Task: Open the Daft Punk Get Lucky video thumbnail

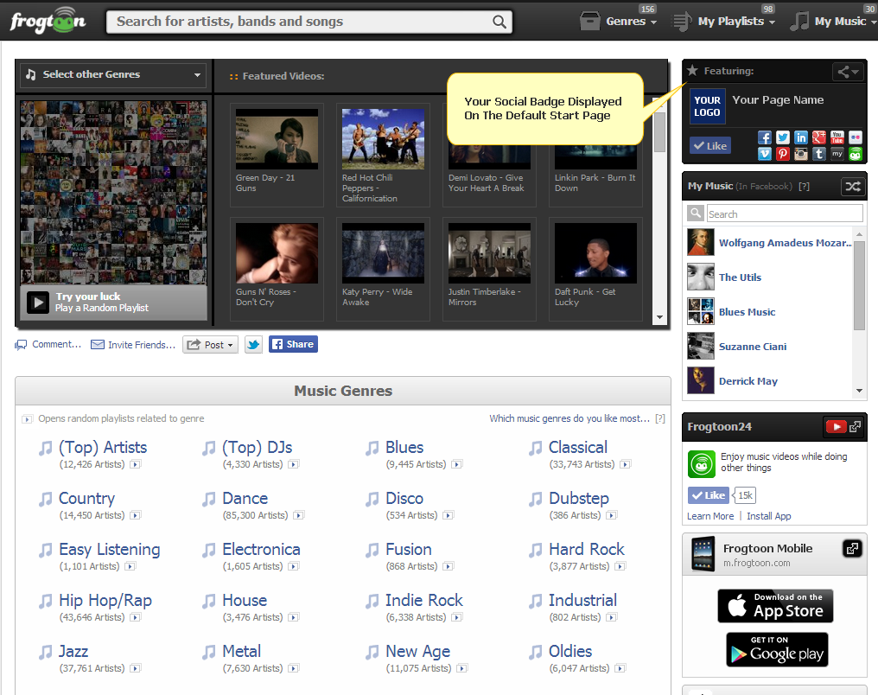Action: point(595,253)
